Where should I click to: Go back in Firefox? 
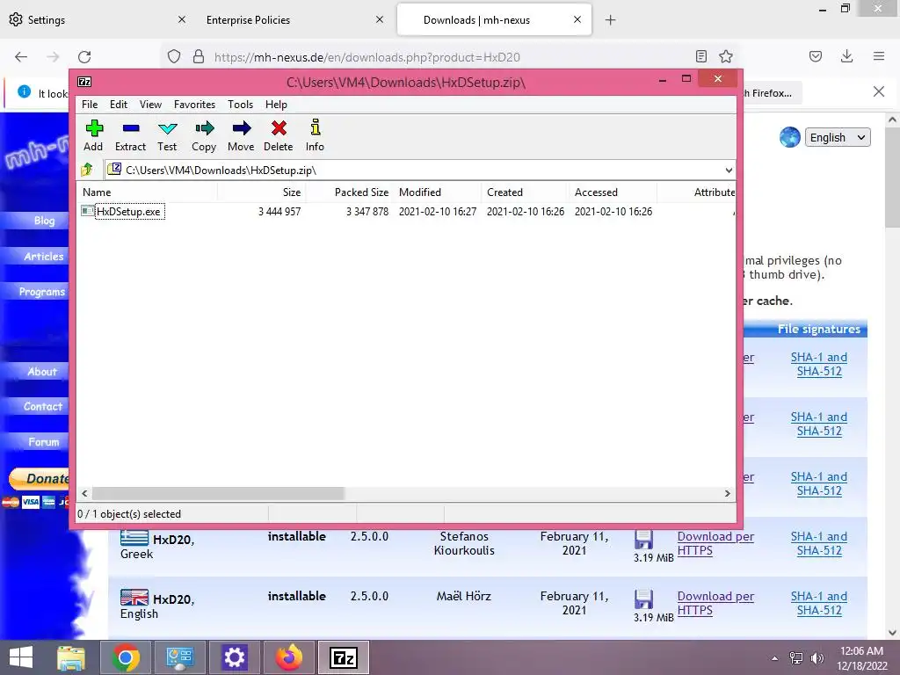click(x=21, y=57)
